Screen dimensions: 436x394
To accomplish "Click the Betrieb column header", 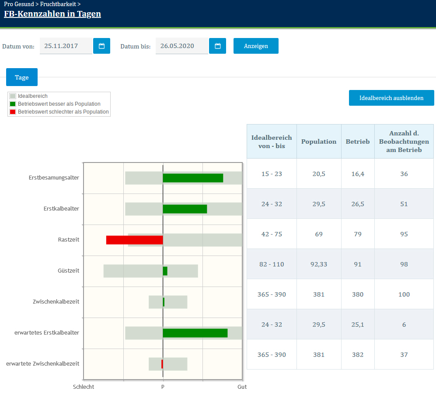I will [357, 142].
